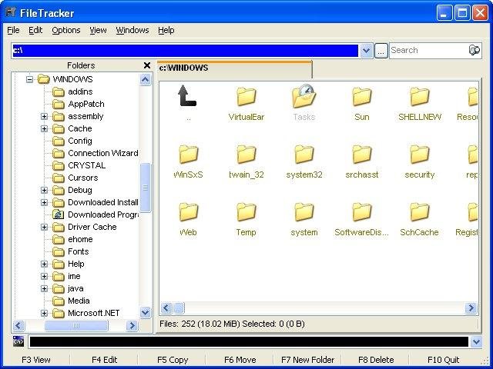
Task: Open the command line history dropdown
Action: [476, 341]
